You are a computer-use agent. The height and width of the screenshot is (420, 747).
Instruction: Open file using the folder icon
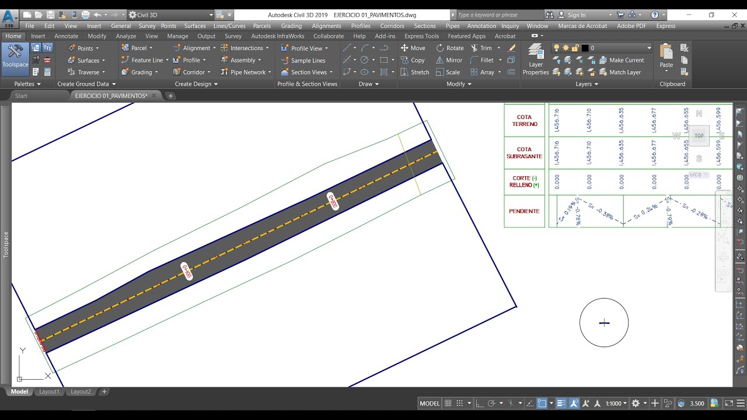click(39, 15)
